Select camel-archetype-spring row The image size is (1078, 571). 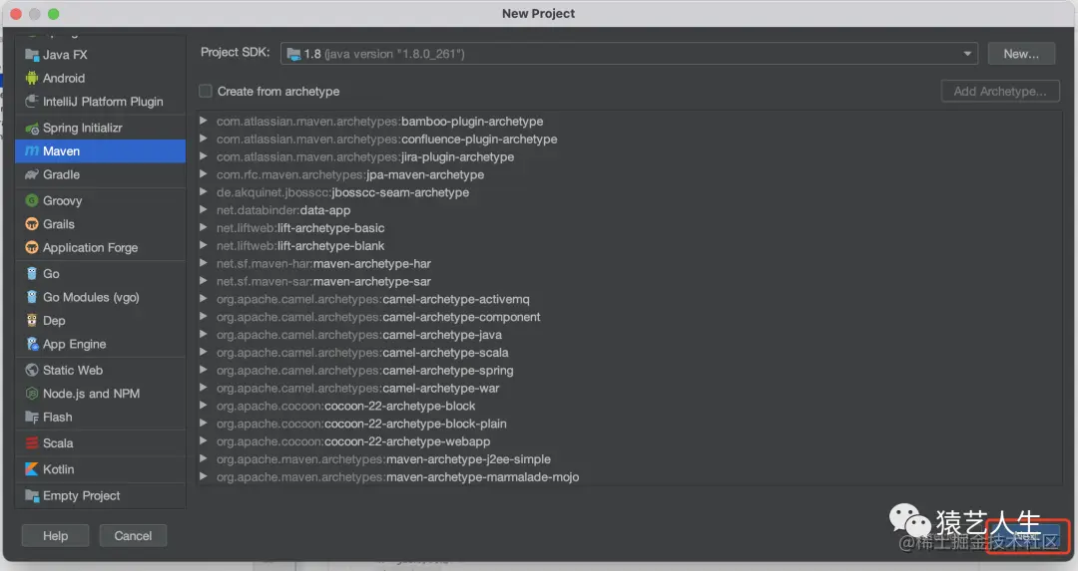click(x=629, y=371)
